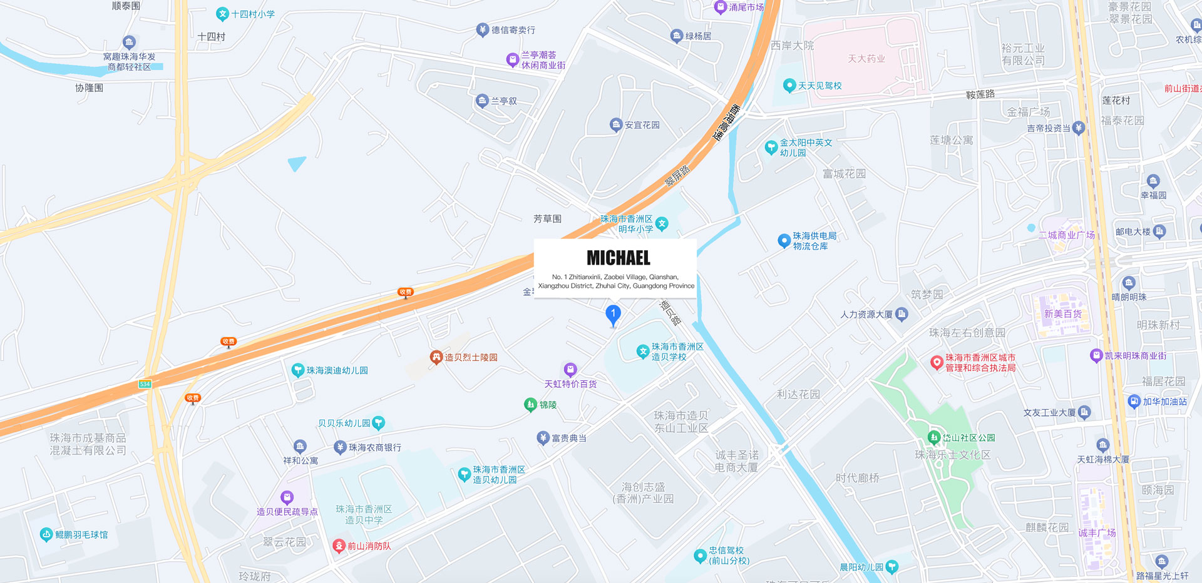This screenshot has width=1202, height=583.
Task: Click the S34 highway shield badge
Action: [x=145, y=384]
